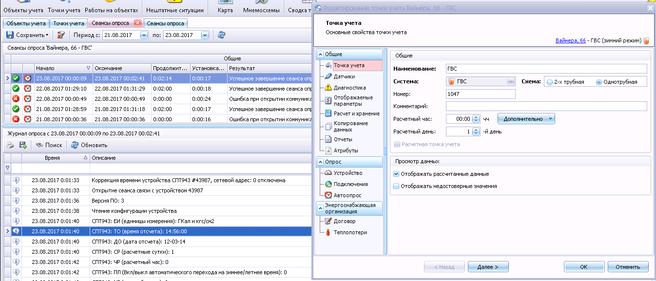Select the Сеансы опроса tab without a close button

pyautogui.click(x=166, y=23)
